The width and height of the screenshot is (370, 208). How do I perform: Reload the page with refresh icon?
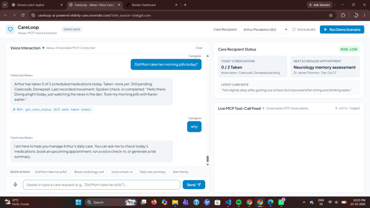click(22, 15)
